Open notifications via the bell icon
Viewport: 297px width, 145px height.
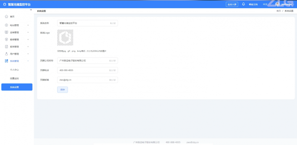244,4
